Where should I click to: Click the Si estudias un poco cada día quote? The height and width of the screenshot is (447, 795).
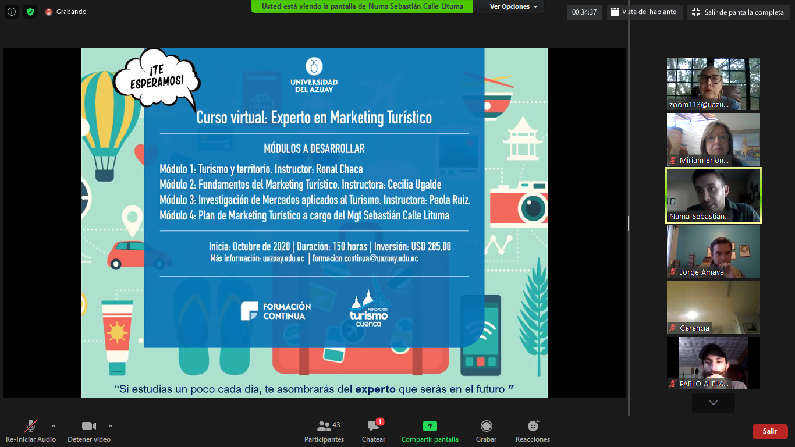pos(314,388)
